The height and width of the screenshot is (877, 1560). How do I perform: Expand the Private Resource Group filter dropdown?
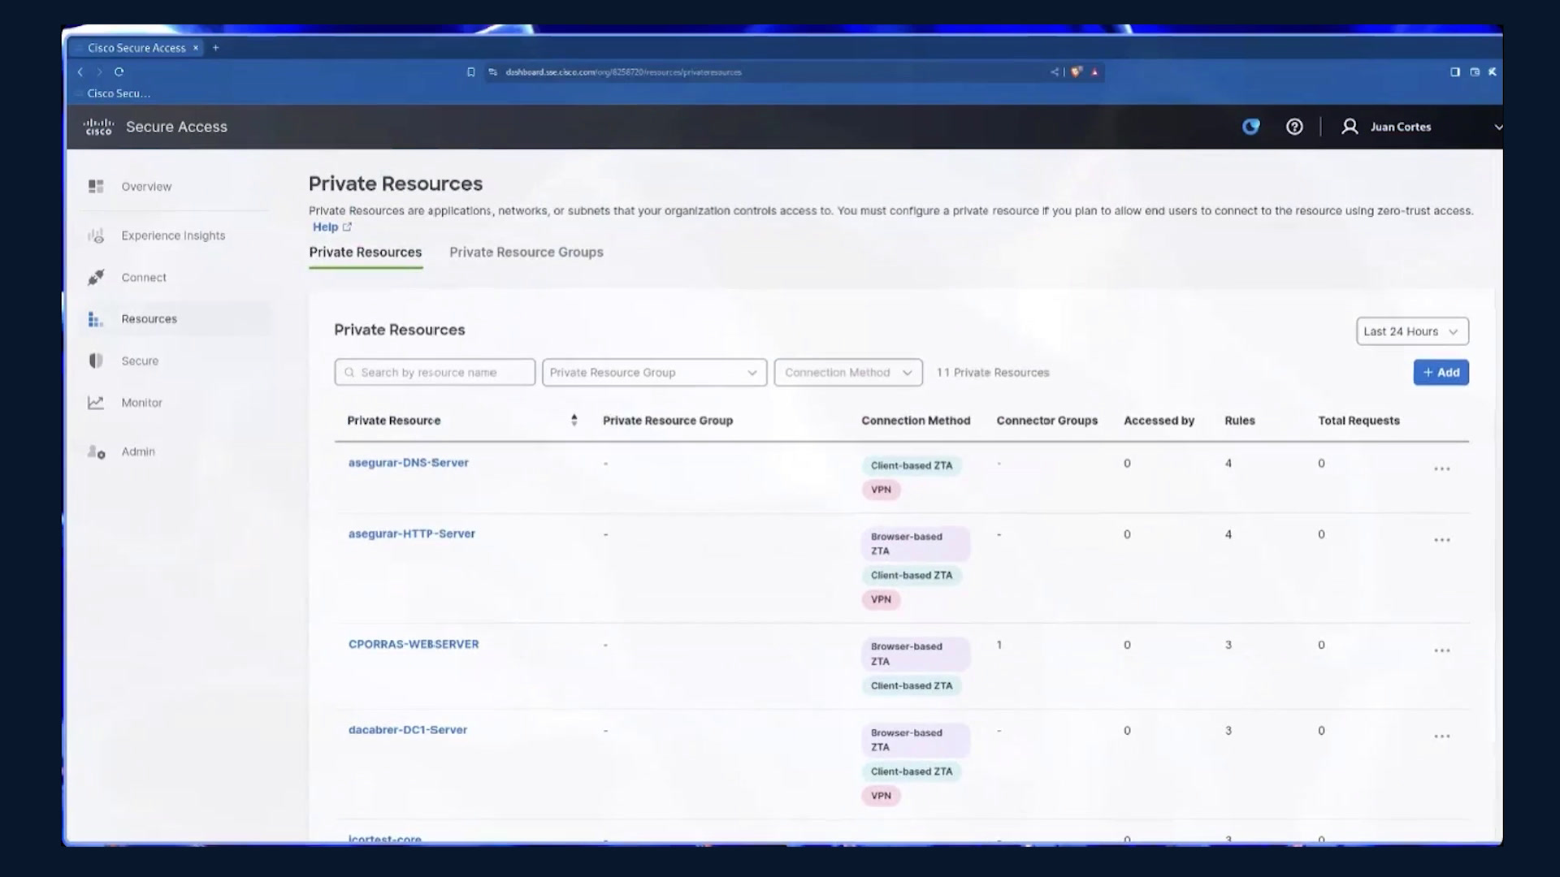tap(654, 373)
